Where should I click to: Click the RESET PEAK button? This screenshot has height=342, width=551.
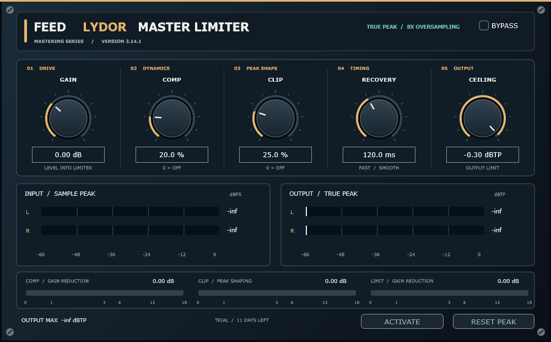[493, 322]
